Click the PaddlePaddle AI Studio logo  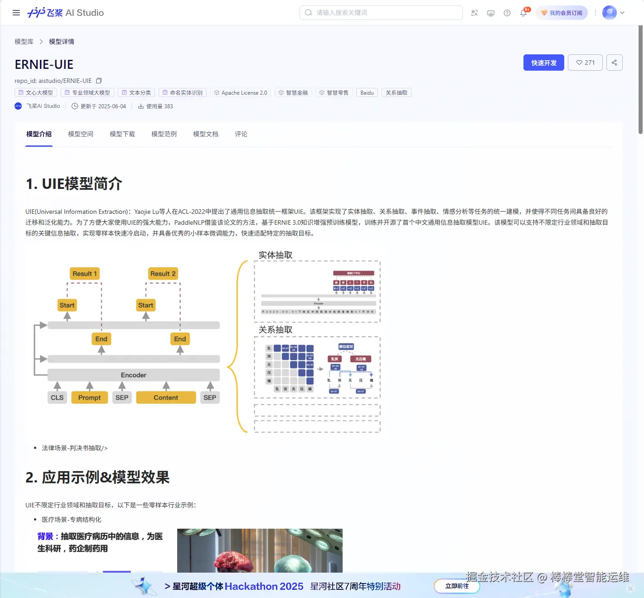pos(66,13)
